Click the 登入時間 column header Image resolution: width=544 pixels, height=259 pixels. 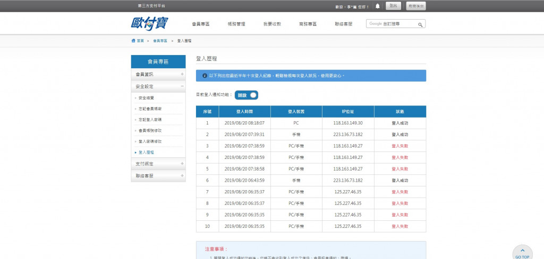click(x=244, y=112)
